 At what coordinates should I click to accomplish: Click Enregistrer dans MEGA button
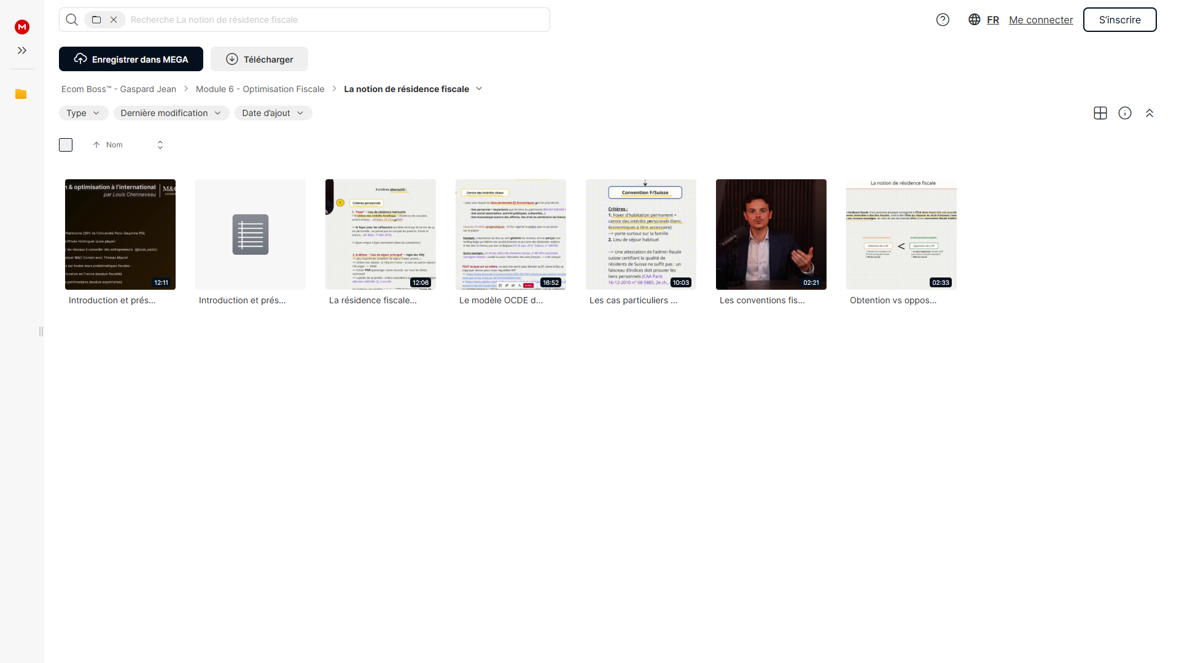point(131,59)
